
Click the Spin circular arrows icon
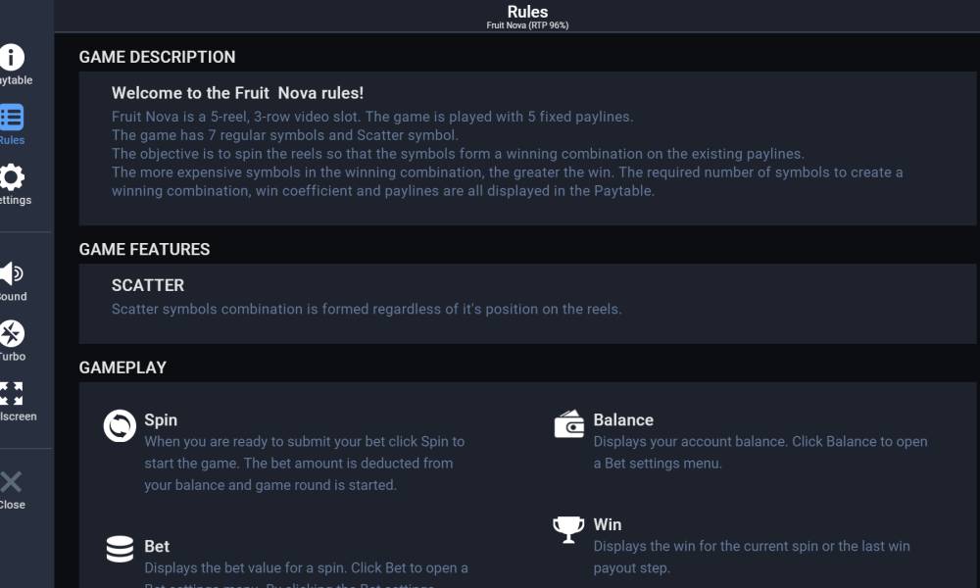120,426
